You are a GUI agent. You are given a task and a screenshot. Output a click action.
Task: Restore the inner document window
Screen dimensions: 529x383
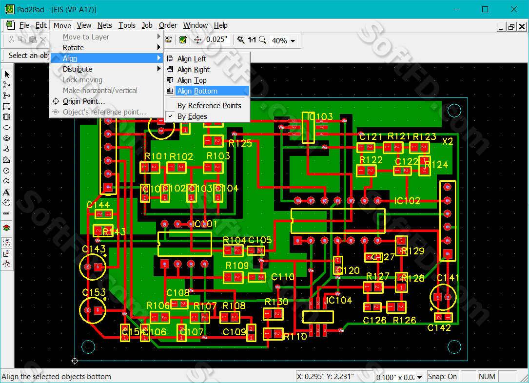[x=511, y=27]
